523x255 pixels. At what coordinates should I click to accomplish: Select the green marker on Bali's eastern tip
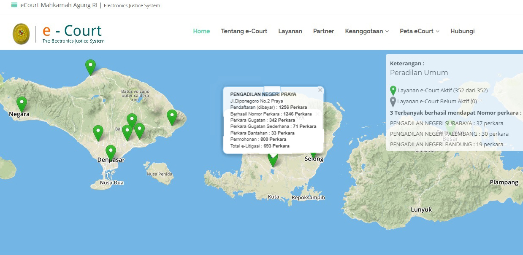pos(172,118)
